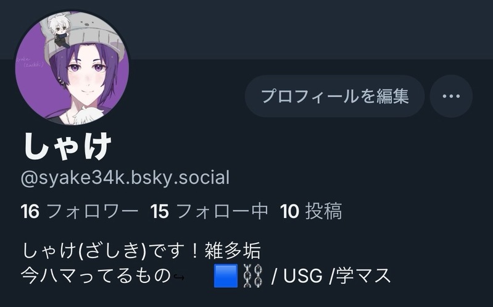This screenshot has height=307, width=493.
Task: Click the chibi white-haired character on avatar
Action: click(59, 30)
